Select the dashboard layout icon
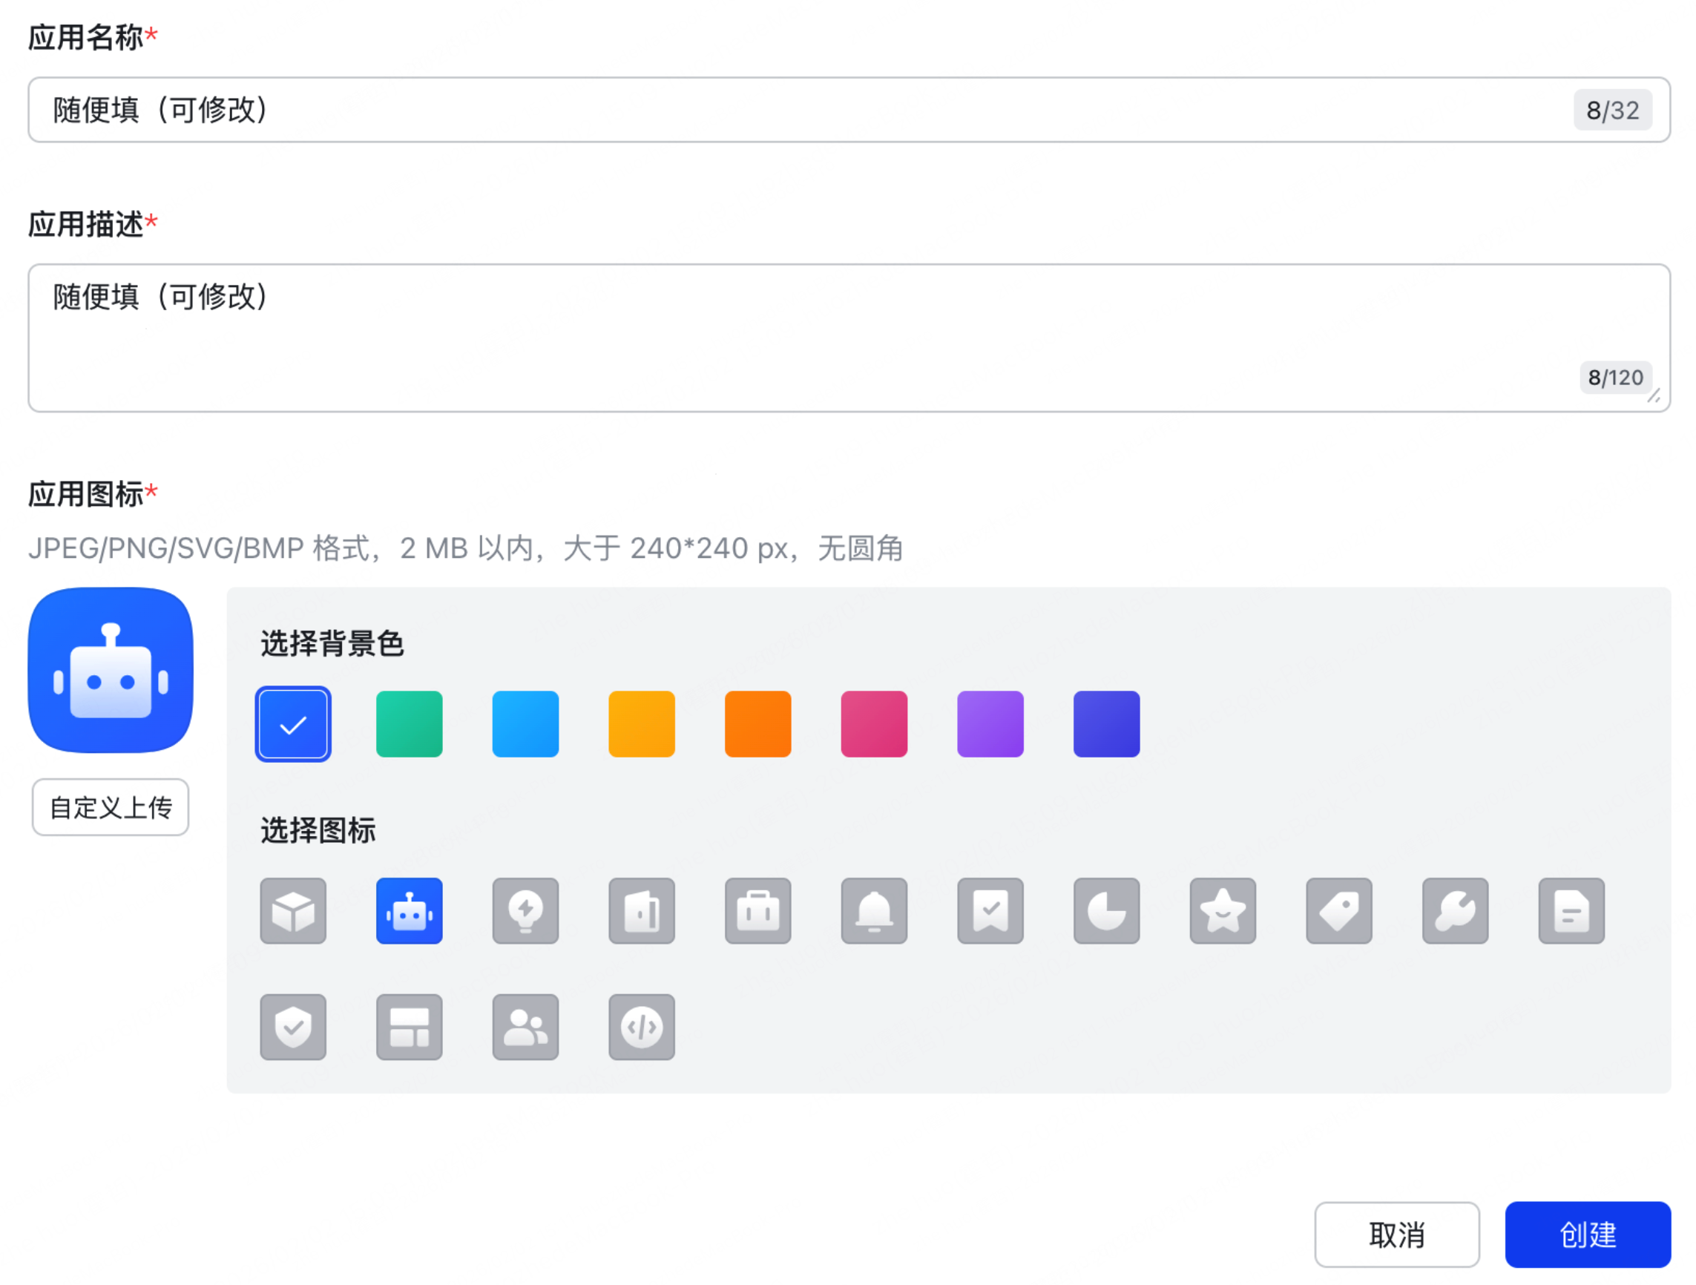Image resolution: width=1696 pixels, height=1285 pixels. pyautogui.click(x=410, y=1027)
